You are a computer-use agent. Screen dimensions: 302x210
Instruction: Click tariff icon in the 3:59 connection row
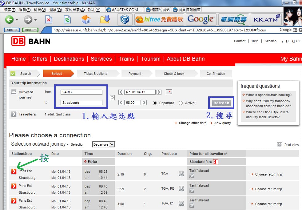click(x=192, y=191)
